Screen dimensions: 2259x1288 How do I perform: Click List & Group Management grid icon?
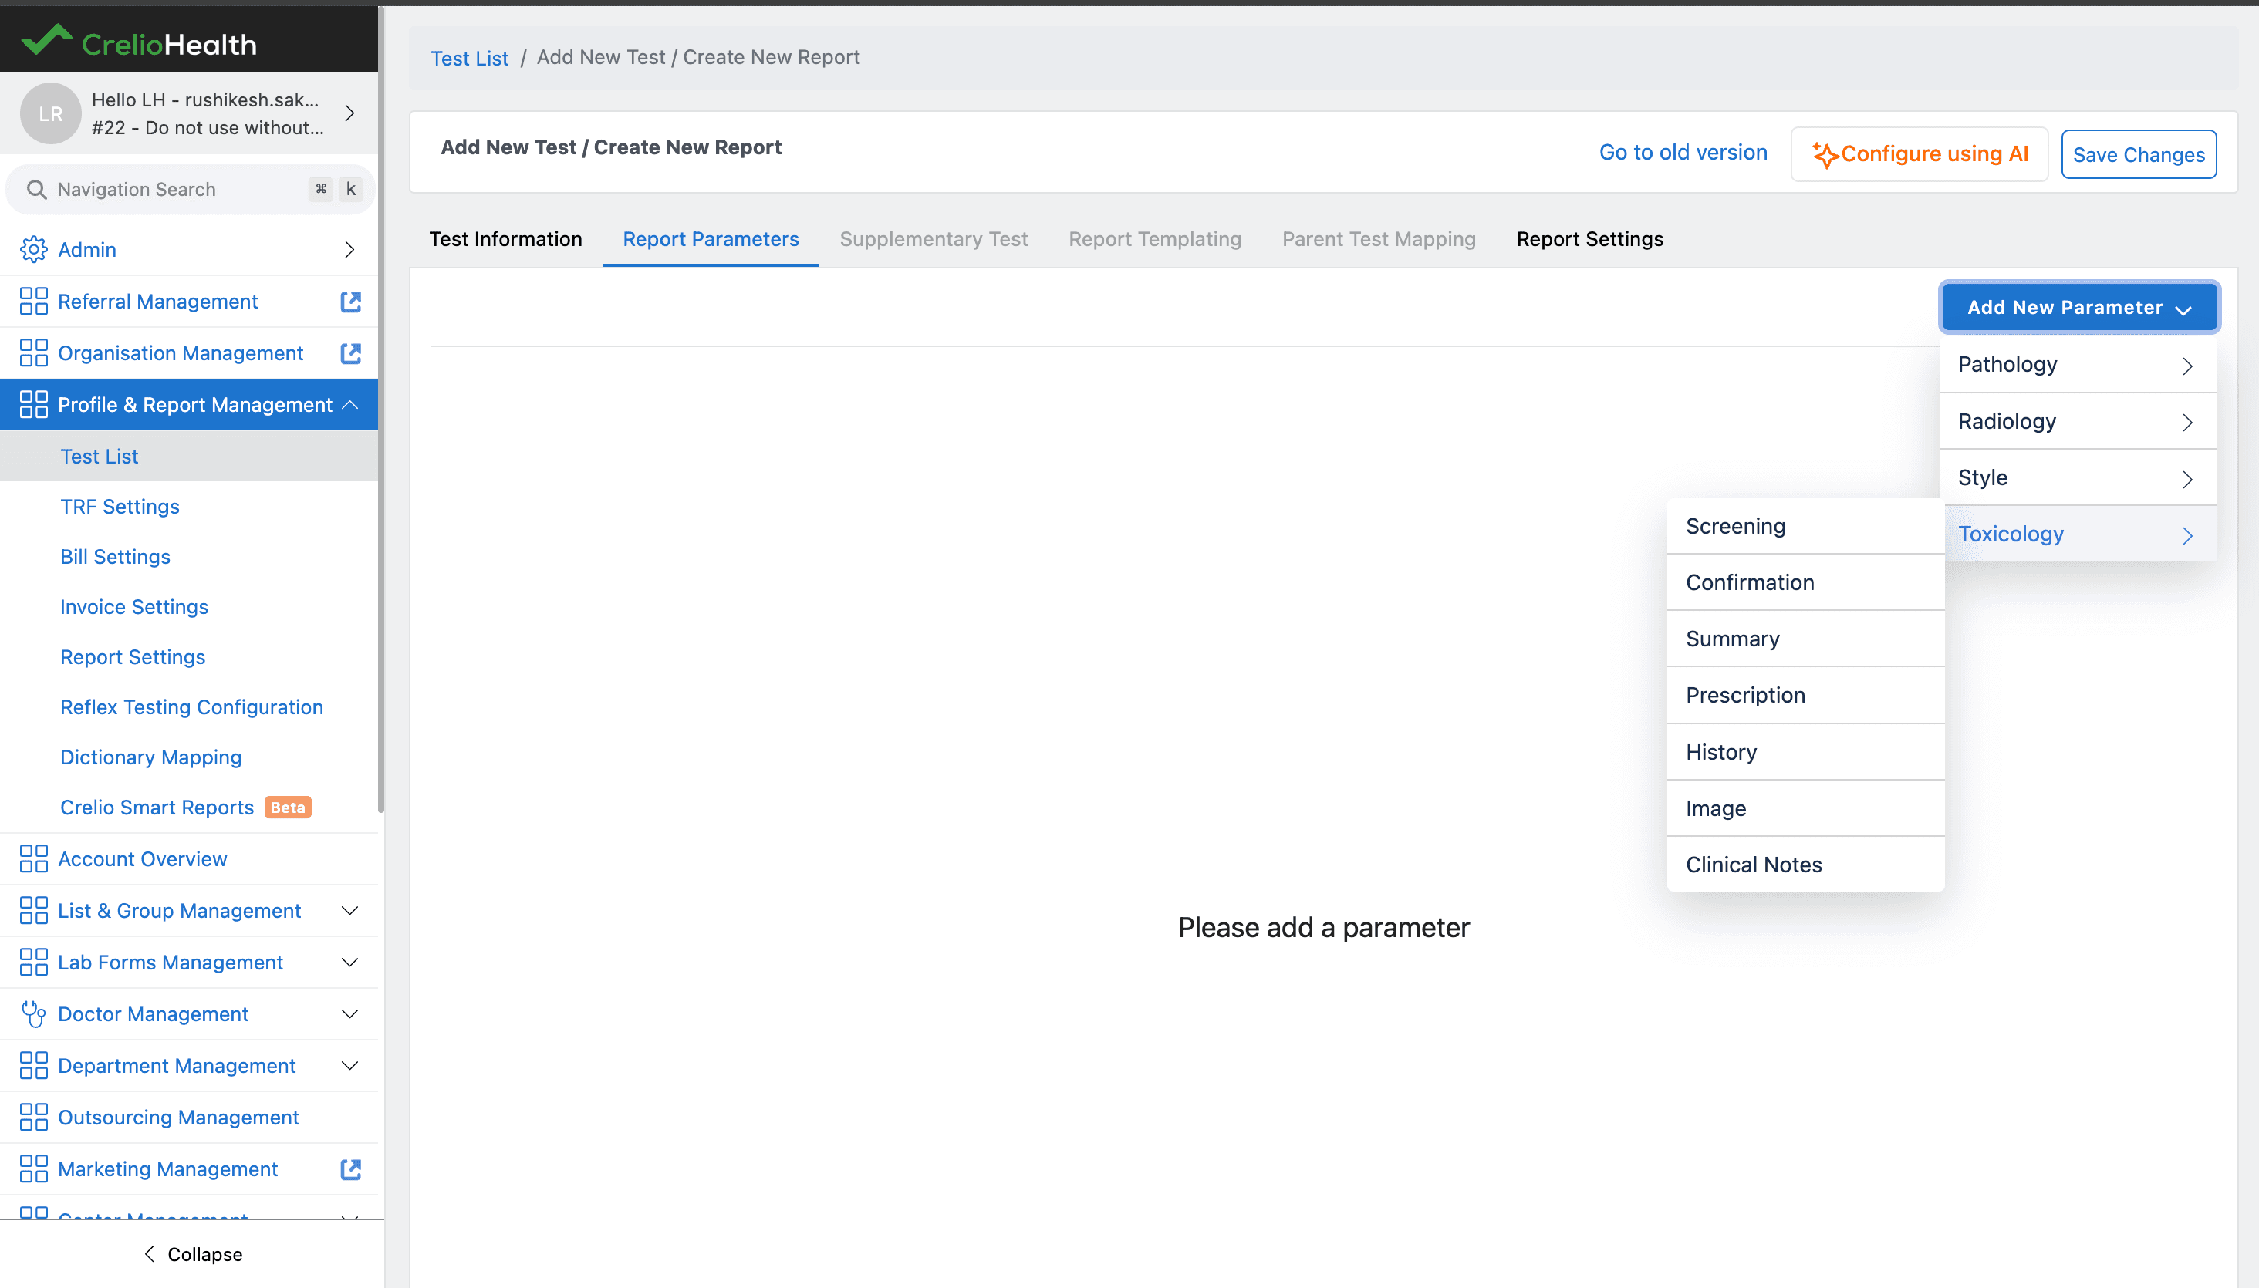click(34, 910)
